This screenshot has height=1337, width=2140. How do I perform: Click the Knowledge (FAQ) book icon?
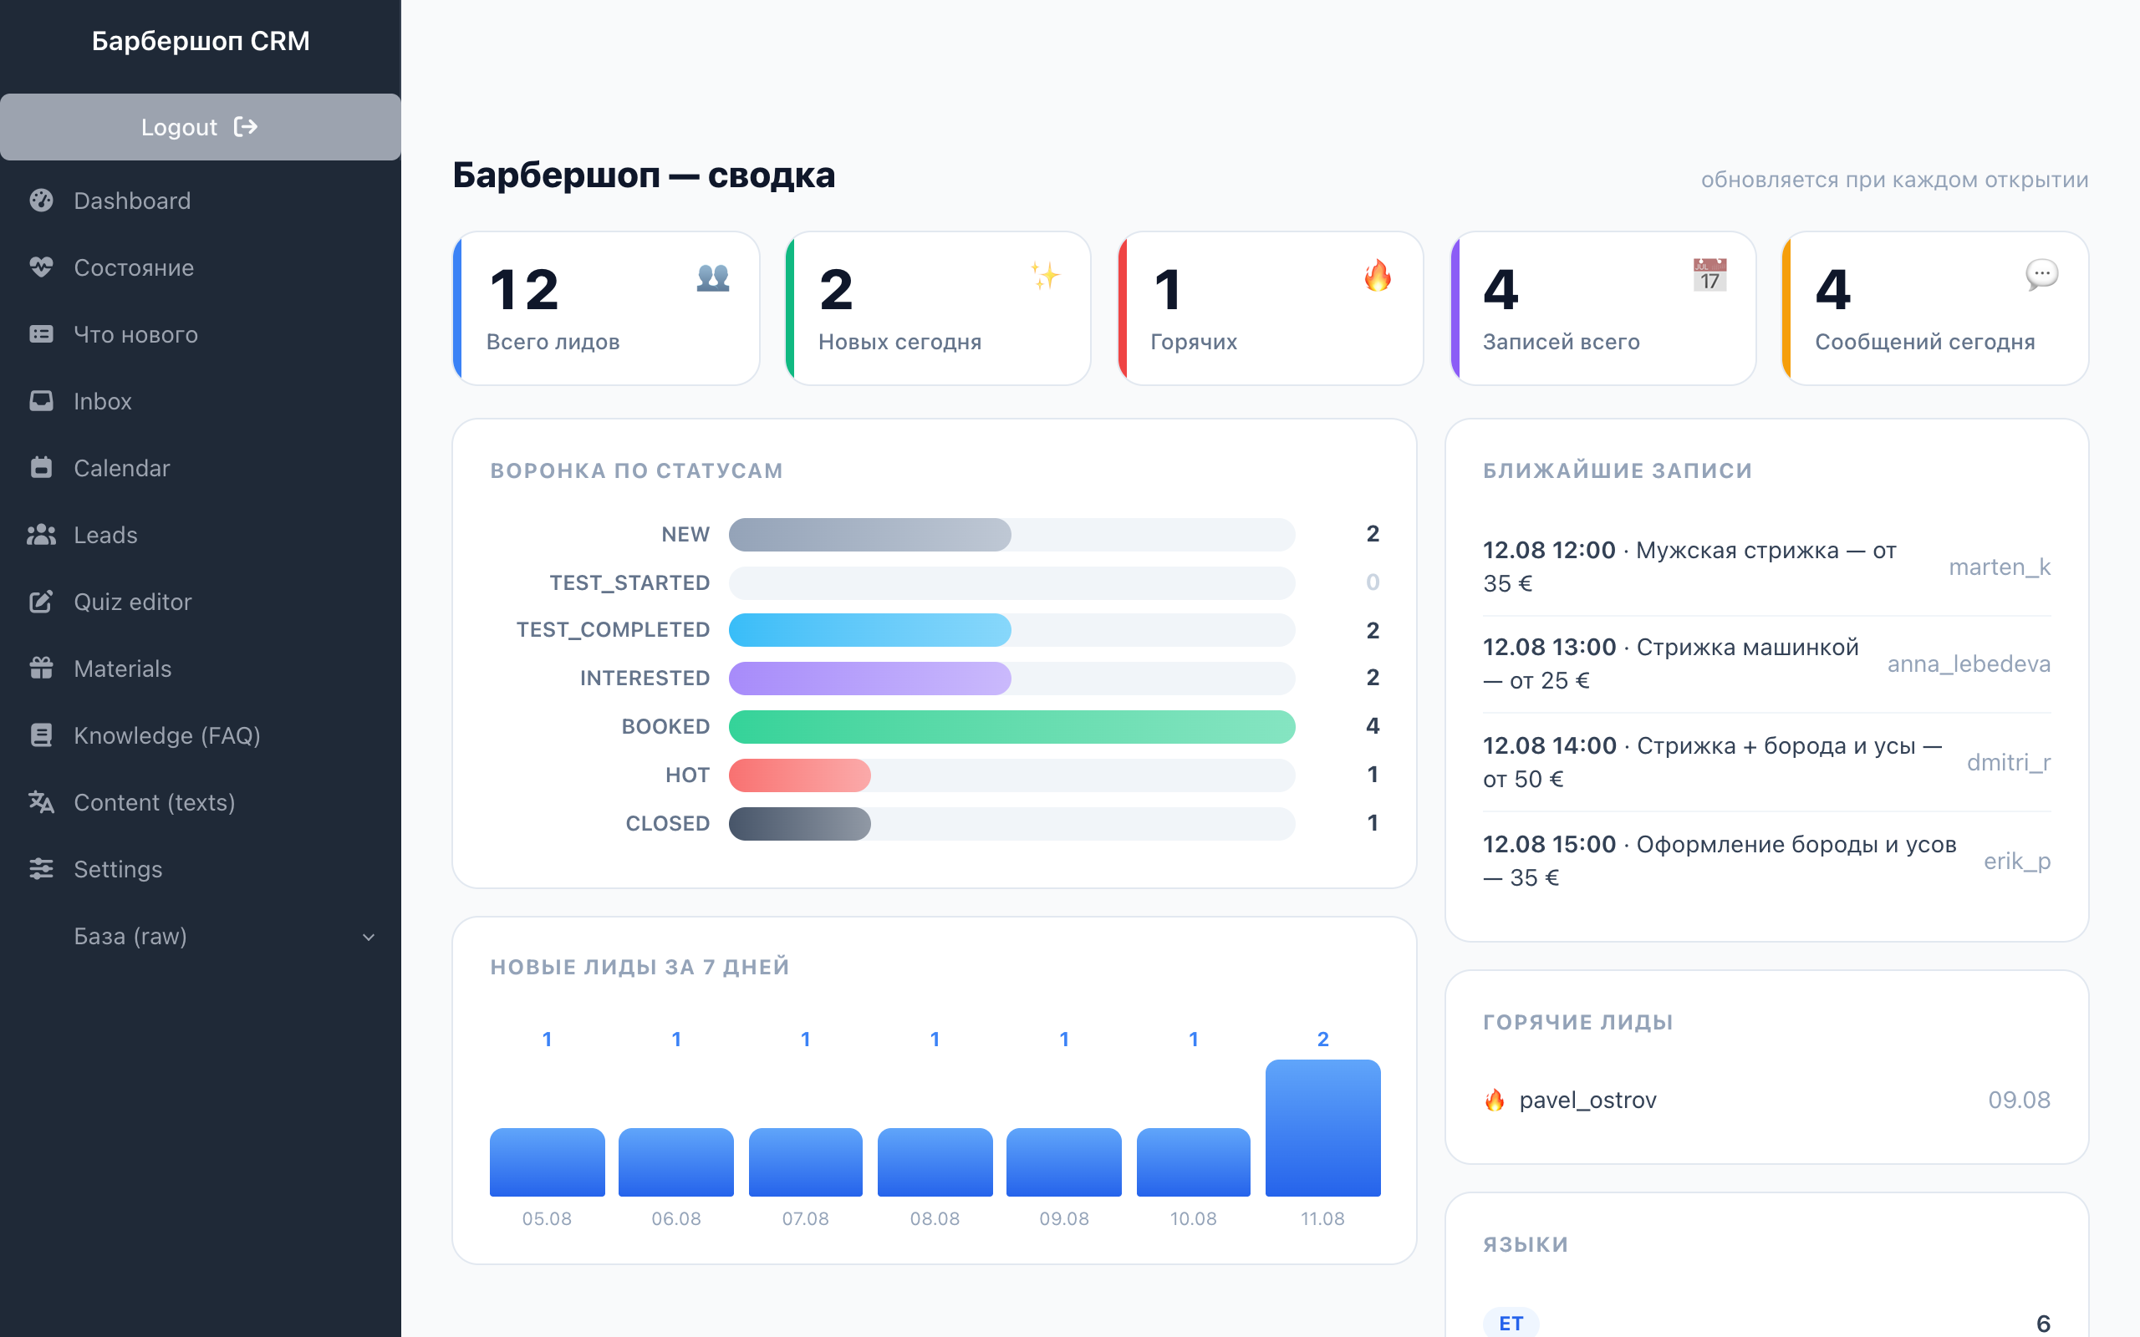click(41, 735)
